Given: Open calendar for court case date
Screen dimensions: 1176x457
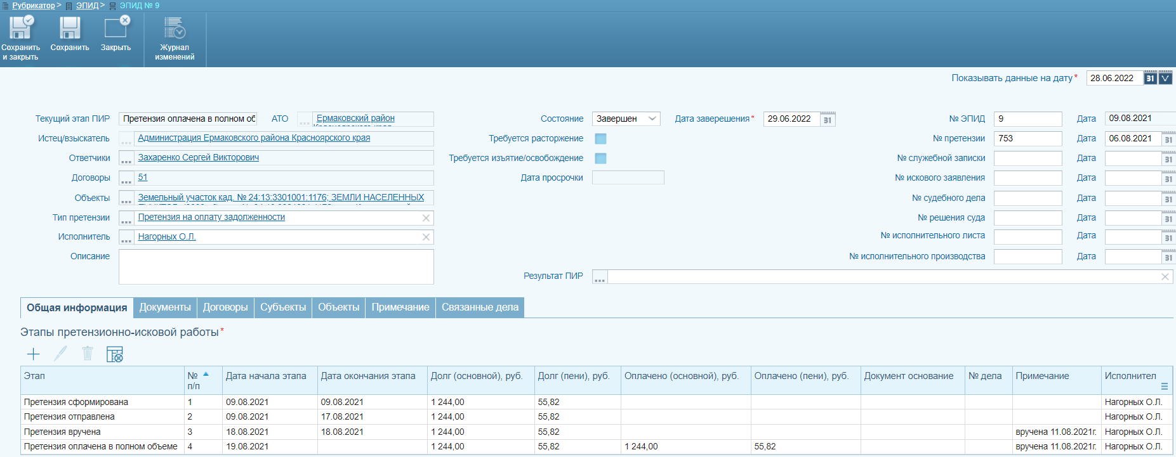Looking at the screenshot, I should (1168, 198).
